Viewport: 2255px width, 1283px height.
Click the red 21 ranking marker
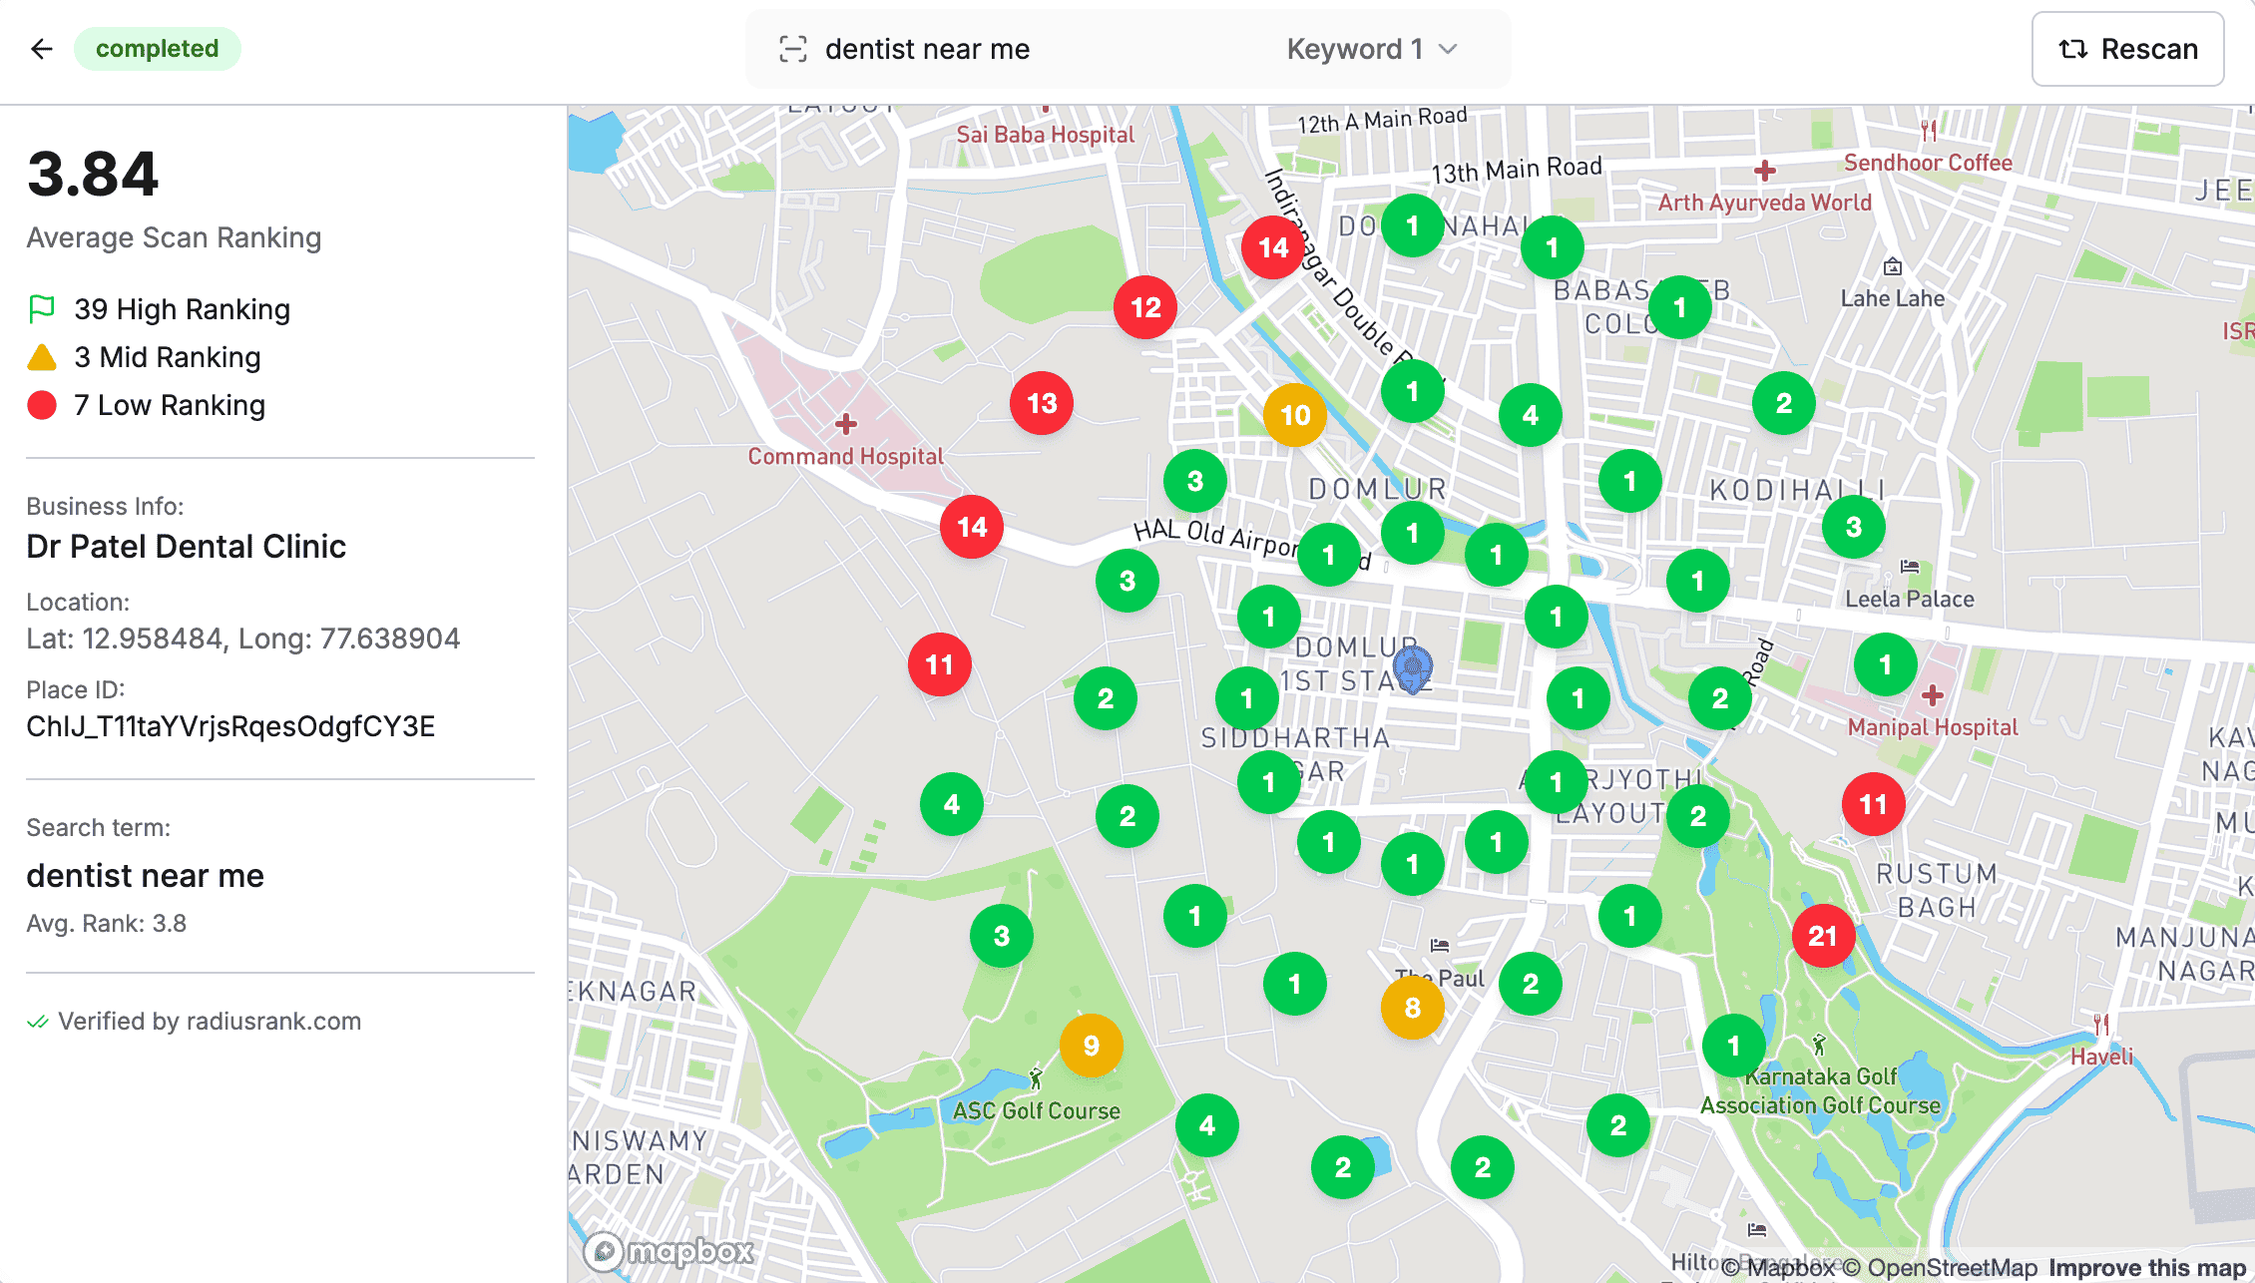click(1822, 936)
